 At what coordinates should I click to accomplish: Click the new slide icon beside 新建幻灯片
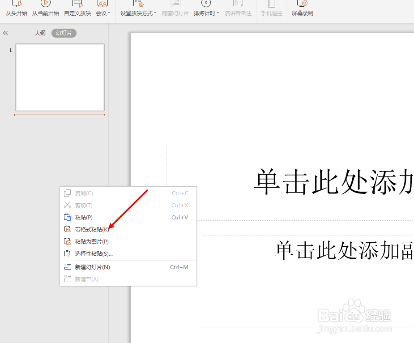pos(68,267)
